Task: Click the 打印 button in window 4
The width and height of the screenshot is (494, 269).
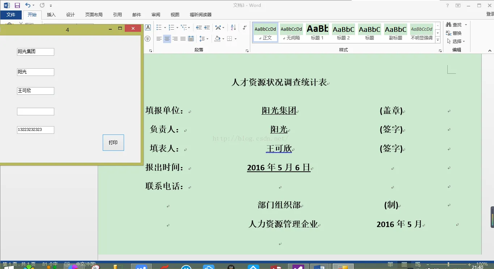Action: coord(113,142)
